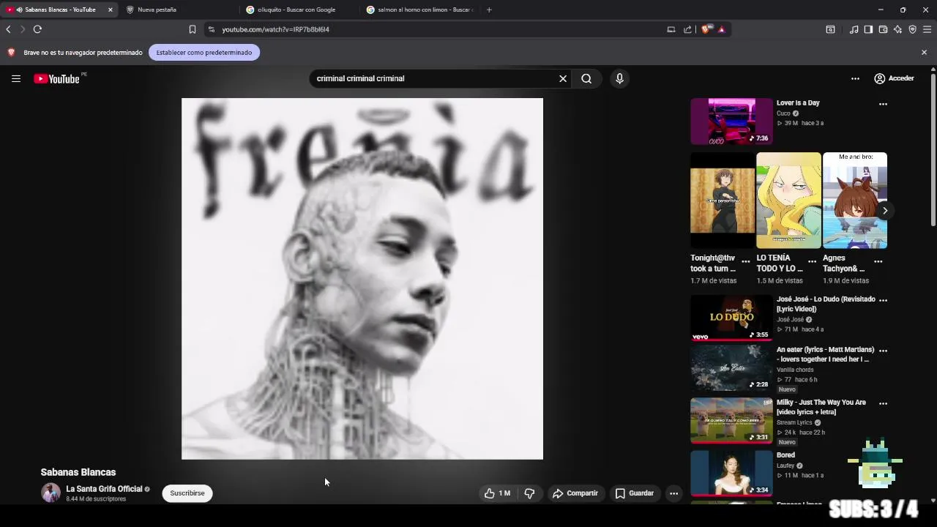937x527 pixels.
Task: Open options for Lo Dudo video
Action: pos(883,300)
